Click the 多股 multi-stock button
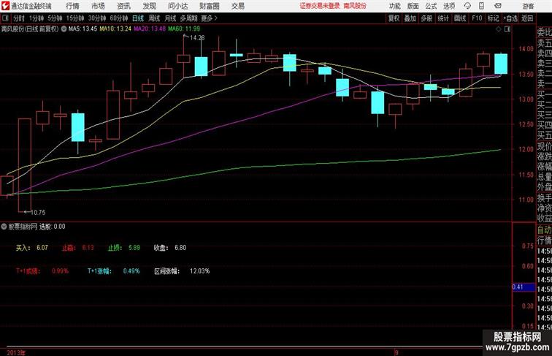Viewport: 552px width, 356px height. point(426,18)
